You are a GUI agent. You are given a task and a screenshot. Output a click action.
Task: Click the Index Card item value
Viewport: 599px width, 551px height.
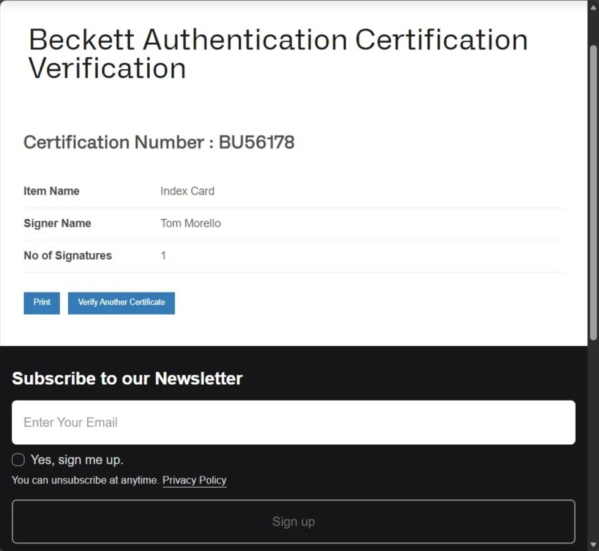pos(188,191)
